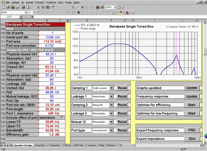
Task: Toggle the Drawing toolbar icon
Action: tap(102, 7)
